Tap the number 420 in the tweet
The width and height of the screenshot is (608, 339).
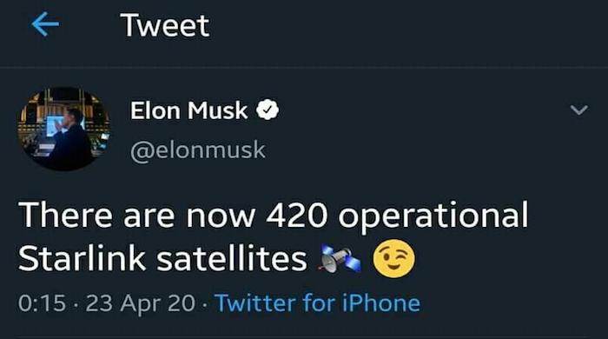point(297,216)
